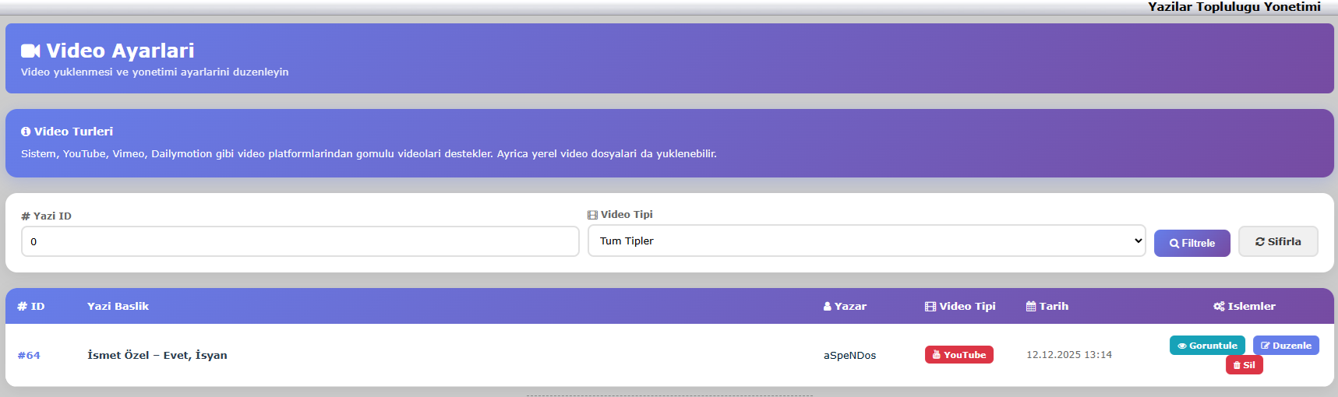Click the date 12.12.2025 13:14

(1069, 355)
